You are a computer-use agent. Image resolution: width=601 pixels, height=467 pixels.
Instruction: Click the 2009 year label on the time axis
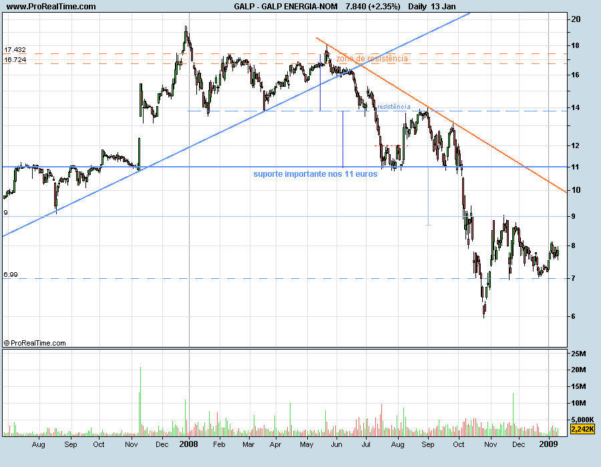pyautogui.click(x=548, y=444)
